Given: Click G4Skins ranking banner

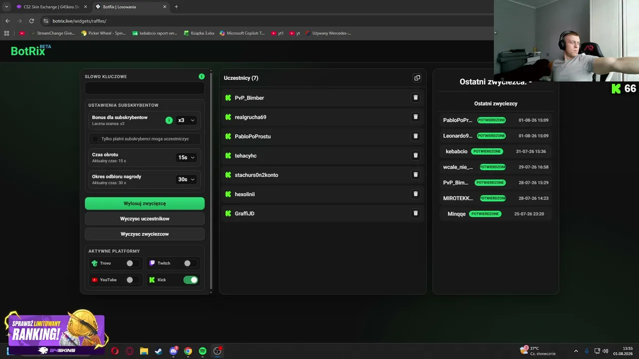Looking at the screenshot, I should point(56,333).
